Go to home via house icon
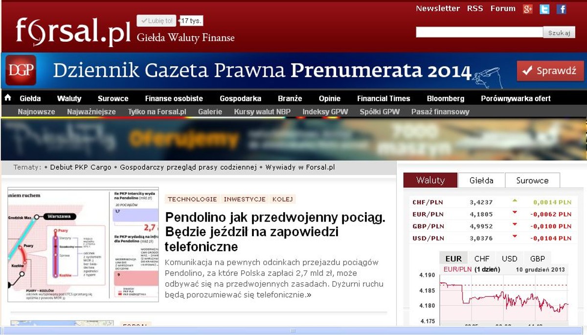 [x=8, y=98]
